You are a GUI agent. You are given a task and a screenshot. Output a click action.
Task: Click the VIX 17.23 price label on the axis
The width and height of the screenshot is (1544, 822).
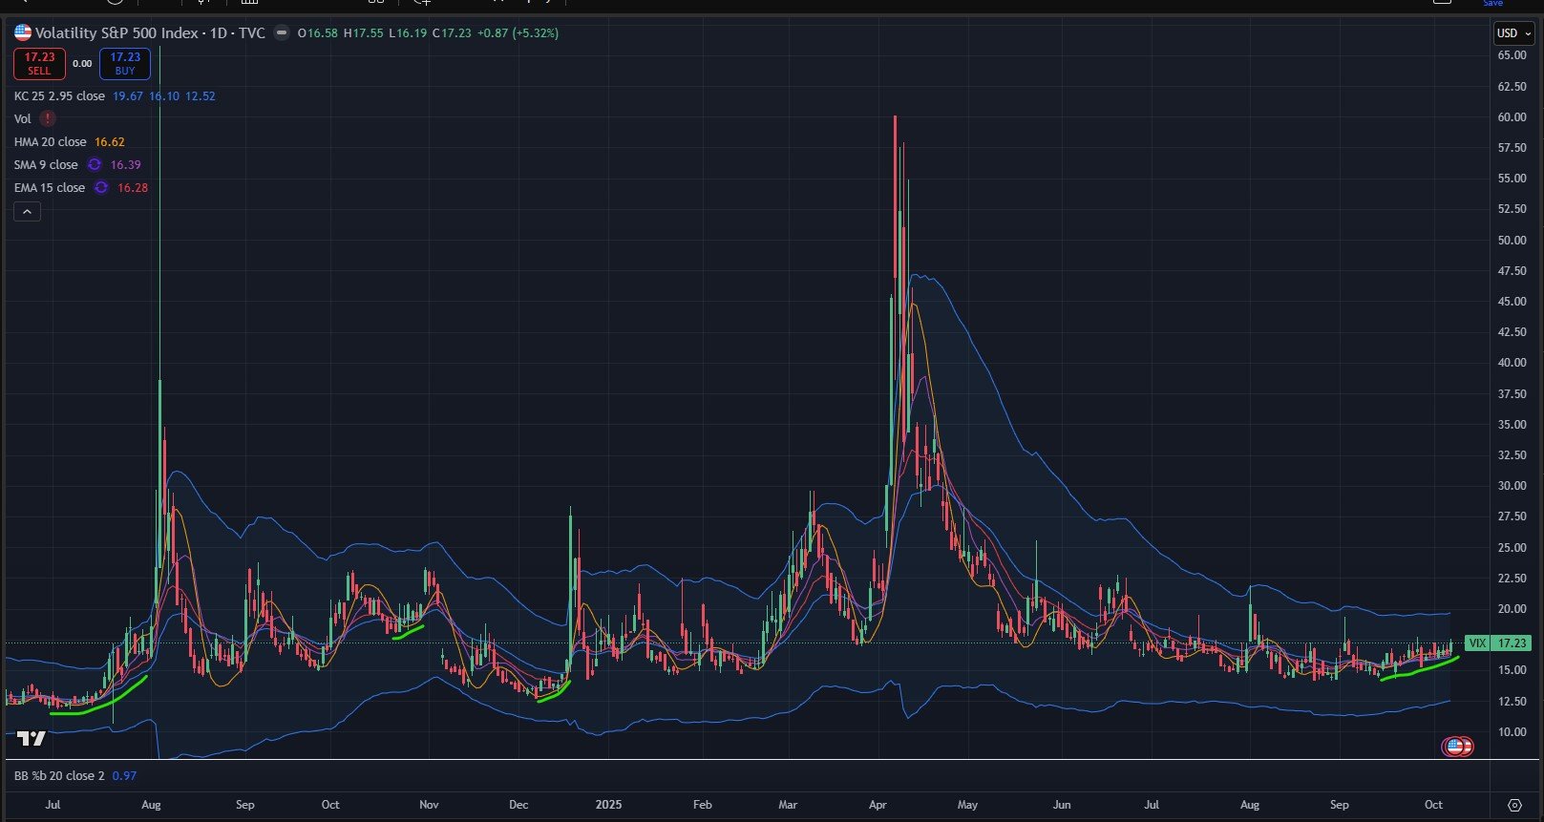tap(1498, 643)
